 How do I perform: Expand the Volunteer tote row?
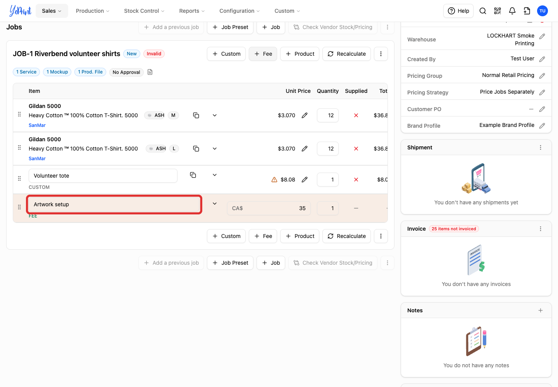click(x=215, y=175)
